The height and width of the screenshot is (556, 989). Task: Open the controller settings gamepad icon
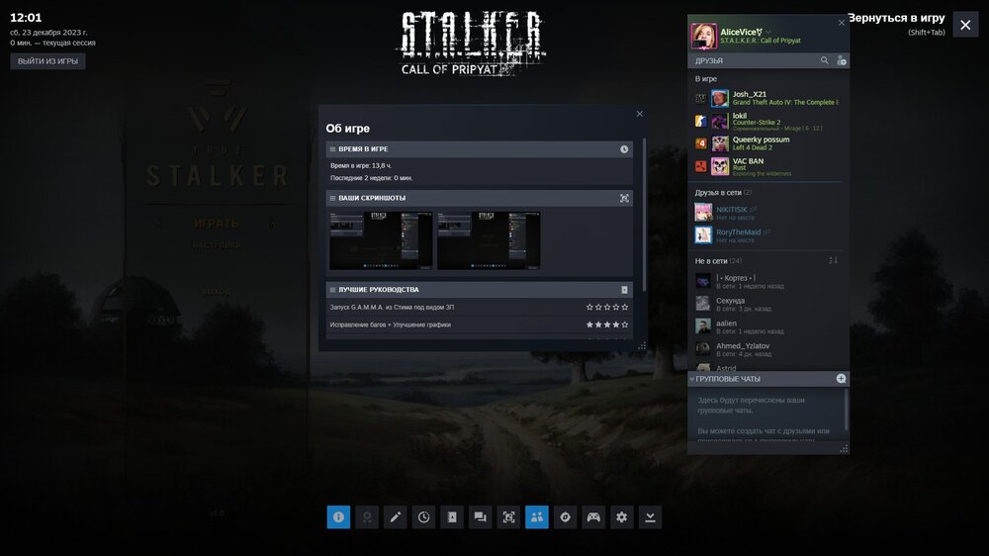point(593,516)
